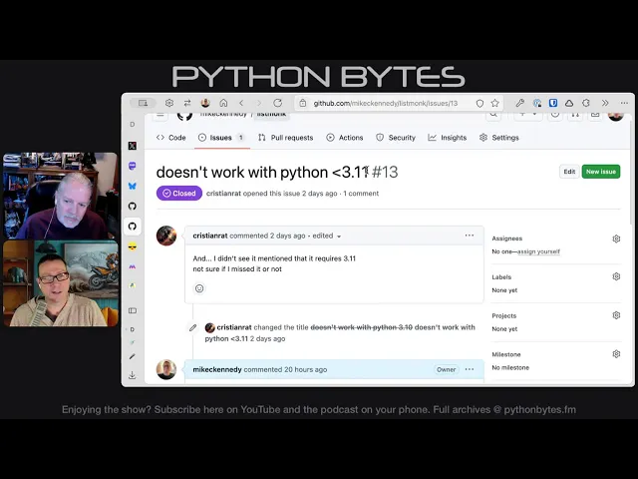Click the green New issue button

pyautogui.click(x=601, y=172)
